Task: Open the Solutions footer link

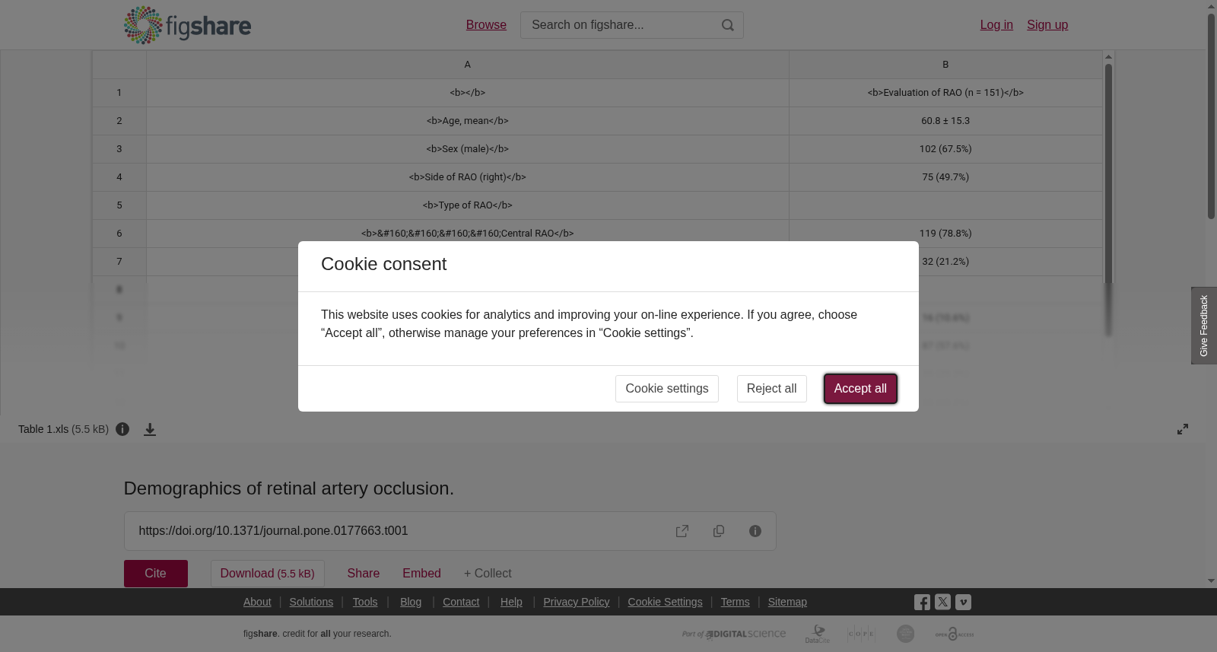Action: pos(311,602)
